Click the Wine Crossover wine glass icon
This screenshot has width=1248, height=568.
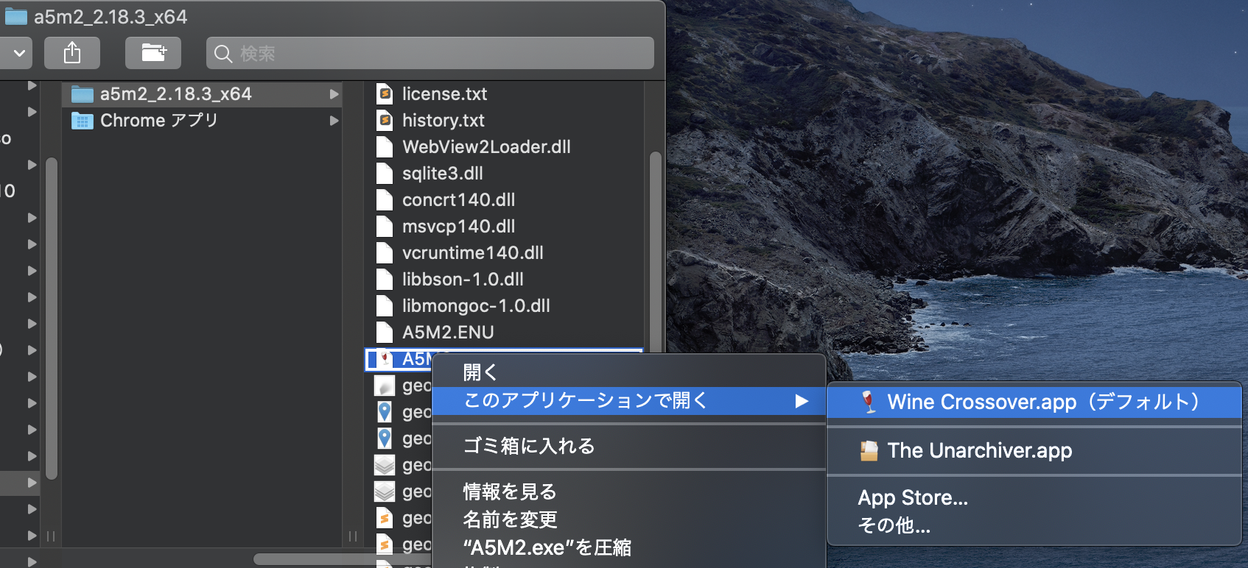(x=869, y=402)
